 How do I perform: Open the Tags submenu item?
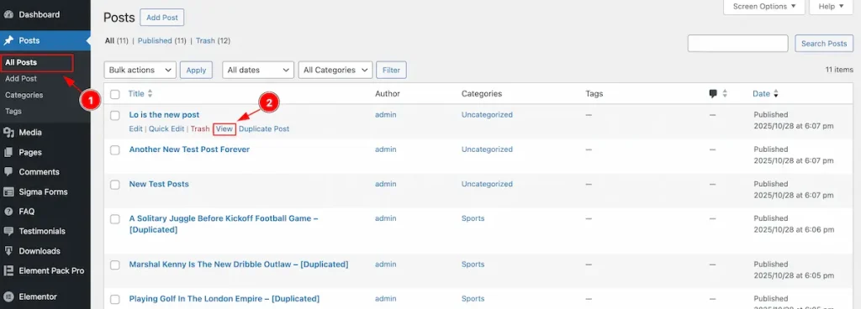(13, 111)
